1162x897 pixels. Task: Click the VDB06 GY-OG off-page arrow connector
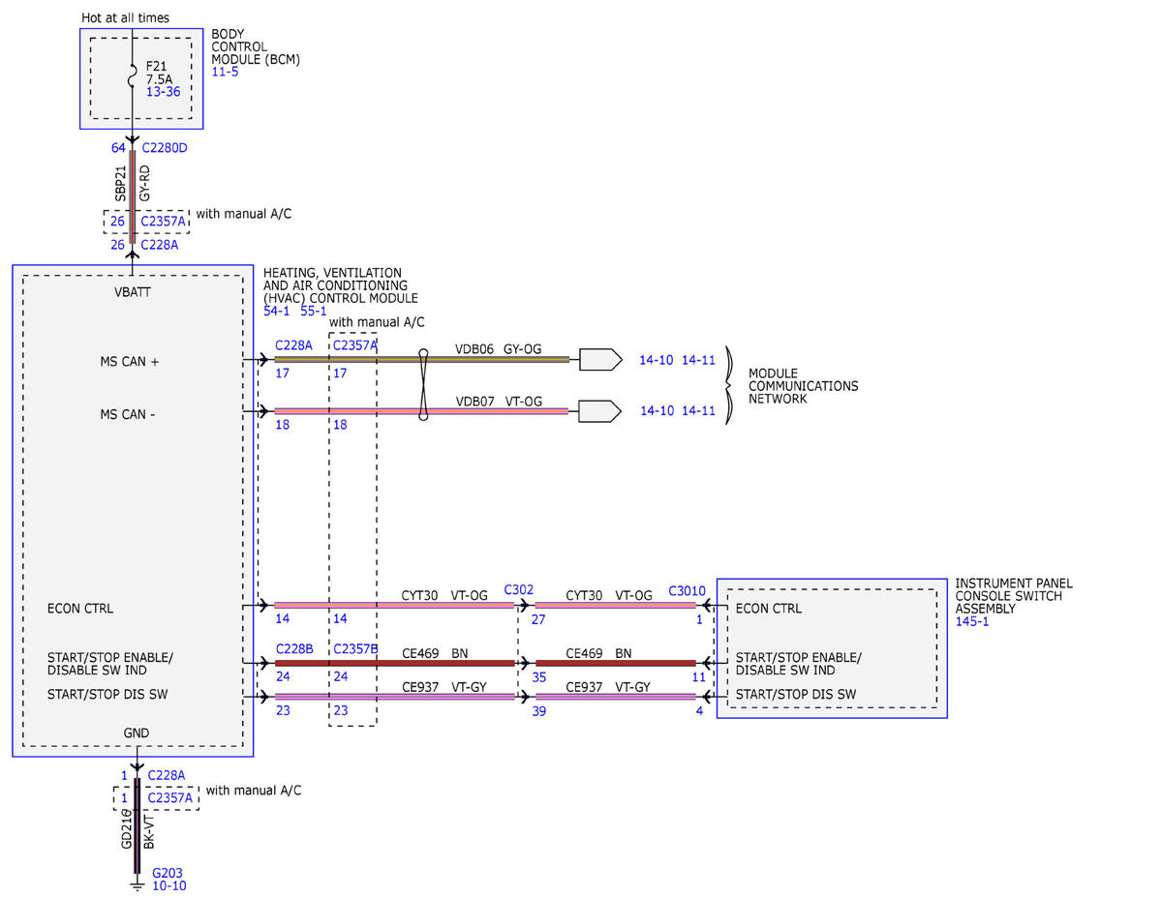pos(600,360)
